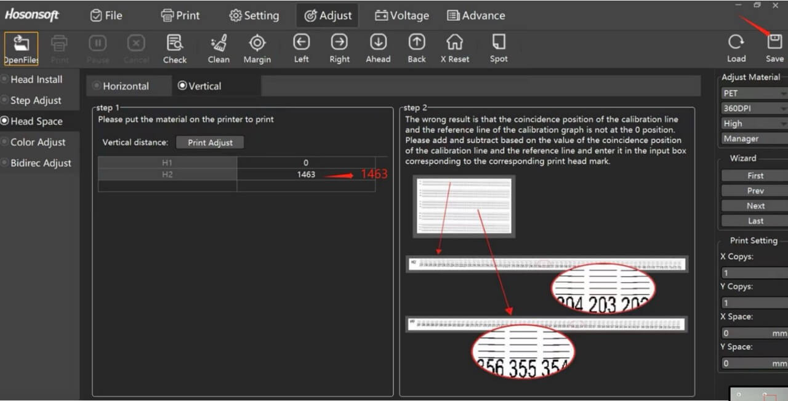Switch to the Advance menu tab
This screenshot has width=788, height=401.
coord(476,15)
